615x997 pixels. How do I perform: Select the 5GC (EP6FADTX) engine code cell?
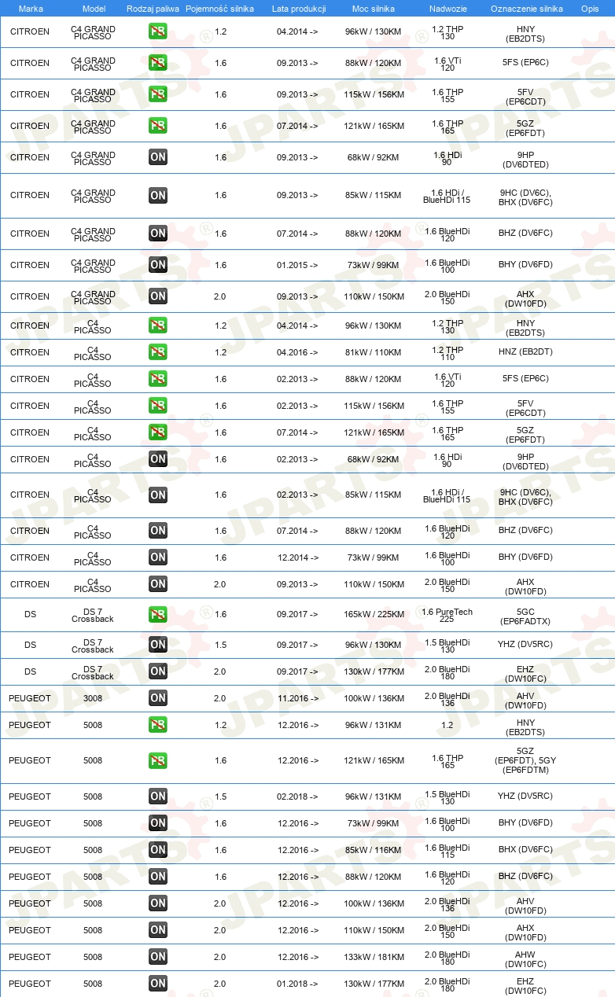coord(525,616)
